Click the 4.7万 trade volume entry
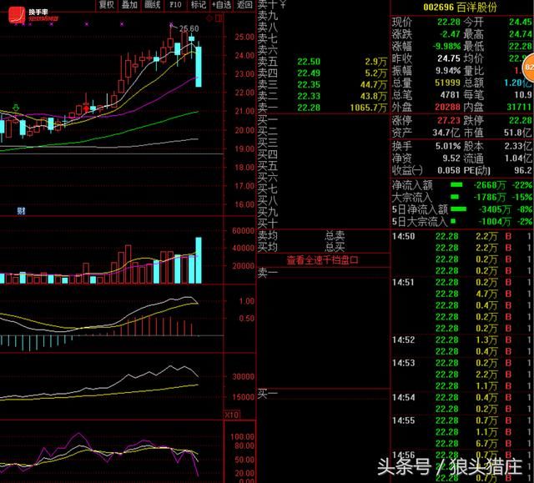The width and height of the screenshot is (534, 483). [x=486, y=294]
